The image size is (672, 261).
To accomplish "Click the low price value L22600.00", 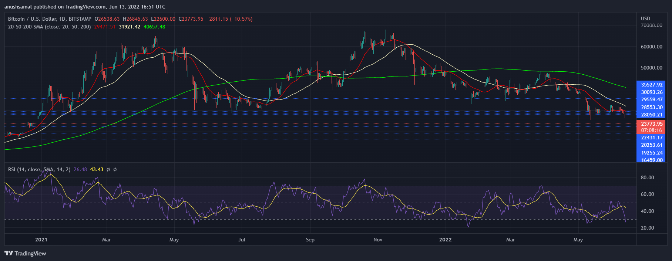I will [x=163, y=19].
